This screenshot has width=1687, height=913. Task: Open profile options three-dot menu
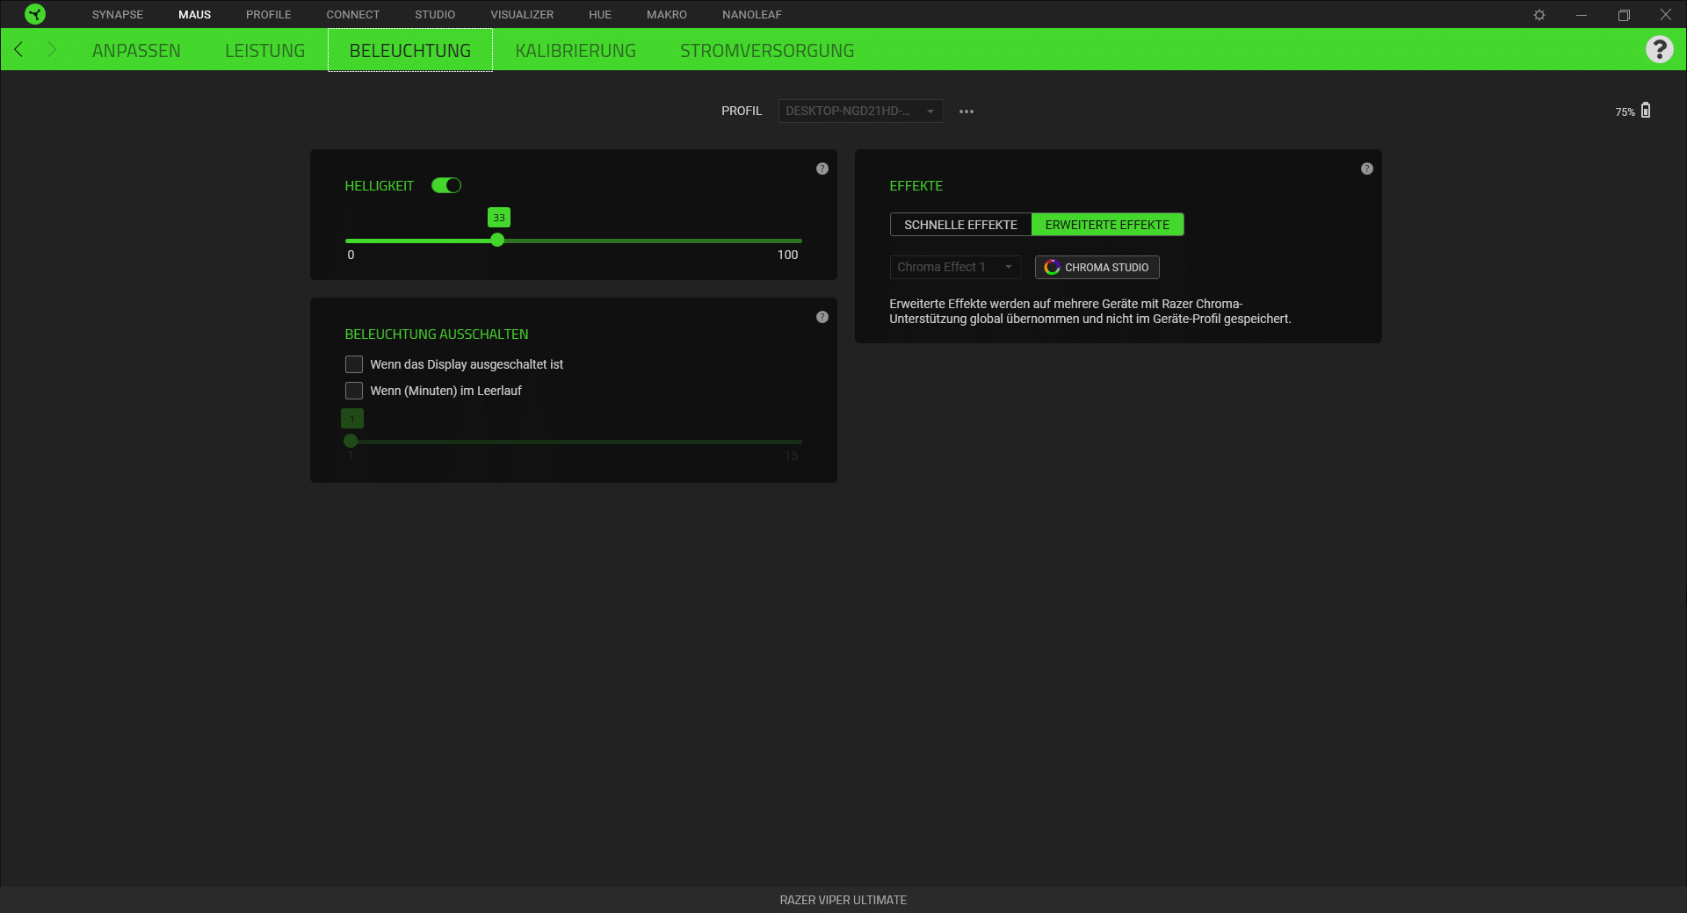967,111
